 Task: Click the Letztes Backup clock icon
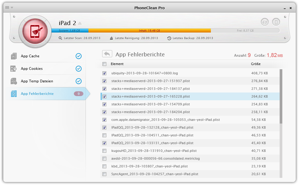tap(169, 38)
